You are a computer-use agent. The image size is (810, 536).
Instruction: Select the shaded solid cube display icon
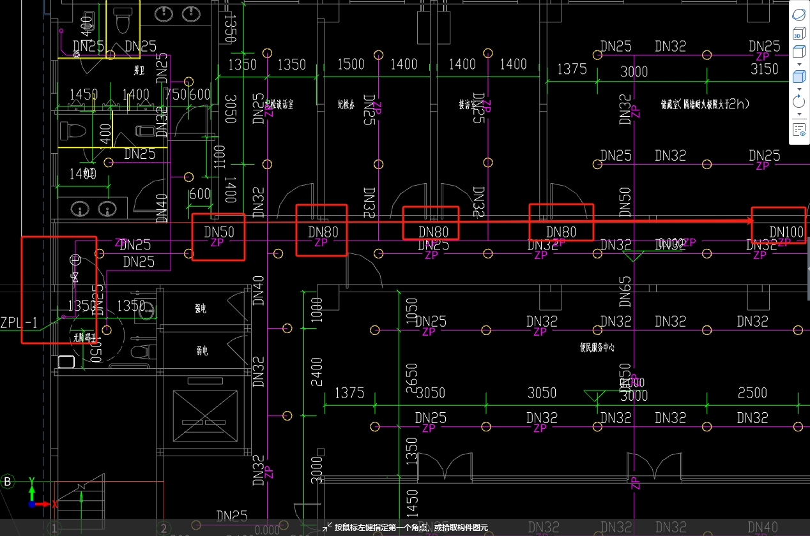click(x=799, y=77)
